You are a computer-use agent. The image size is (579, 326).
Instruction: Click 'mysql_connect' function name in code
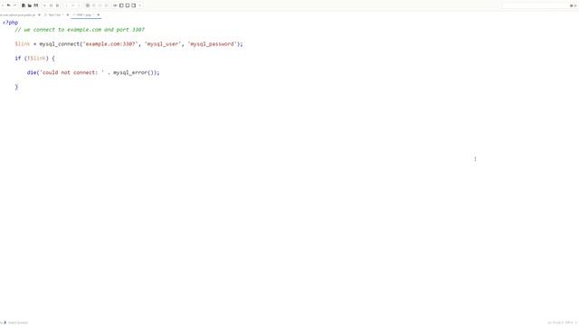click(60, 44)
